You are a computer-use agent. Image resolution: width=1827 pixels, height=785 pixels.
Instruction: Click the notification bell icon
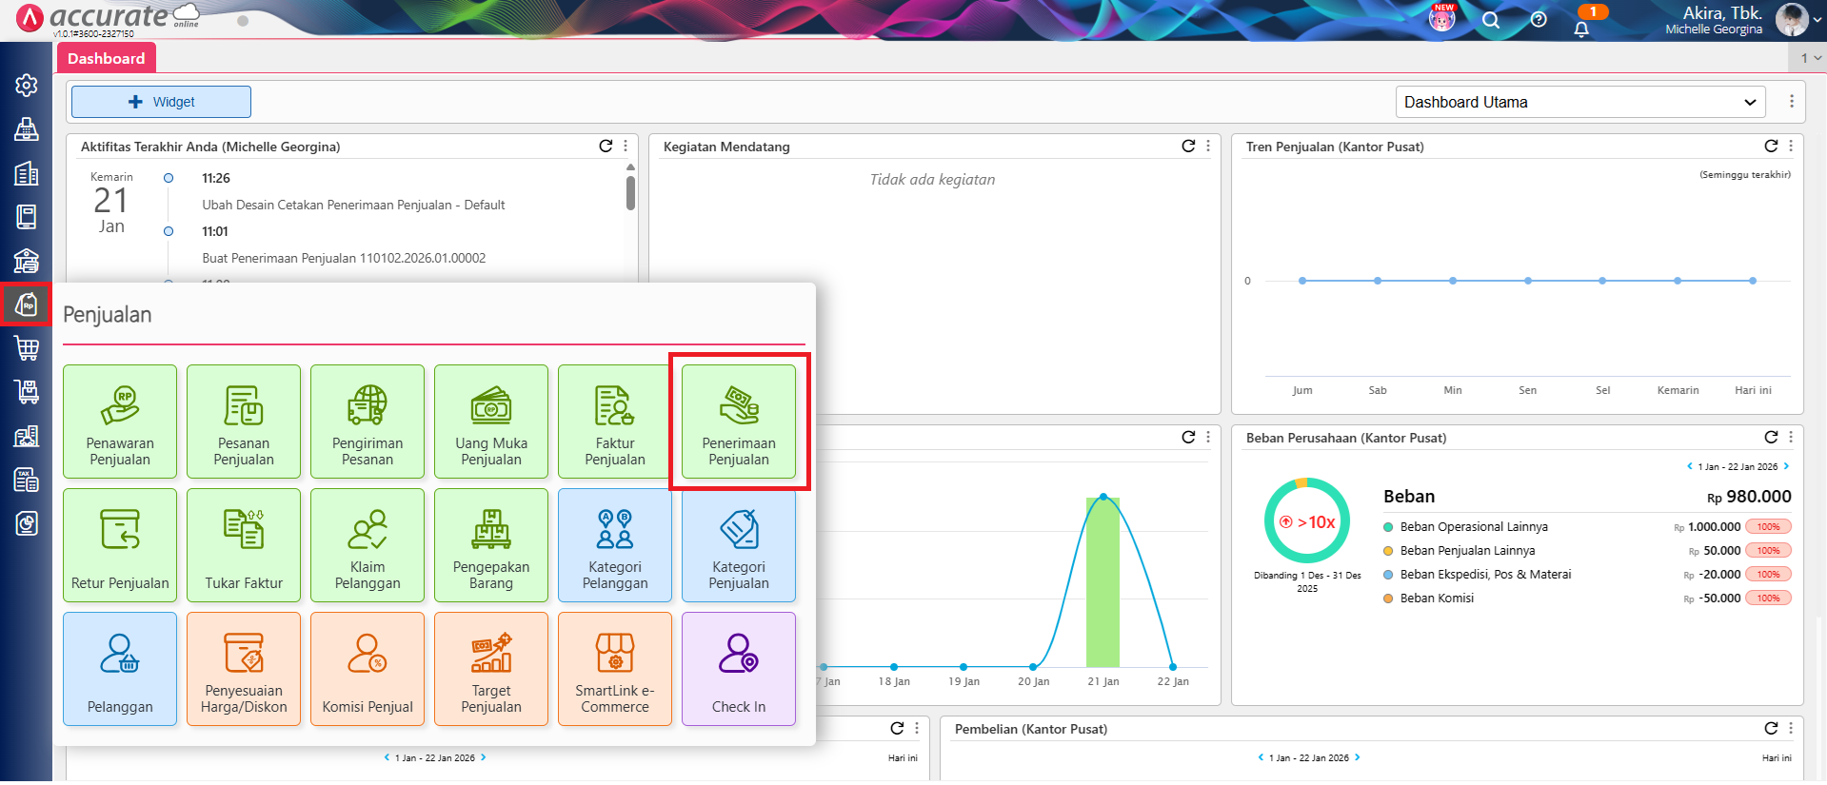[x=1581, y=28]
